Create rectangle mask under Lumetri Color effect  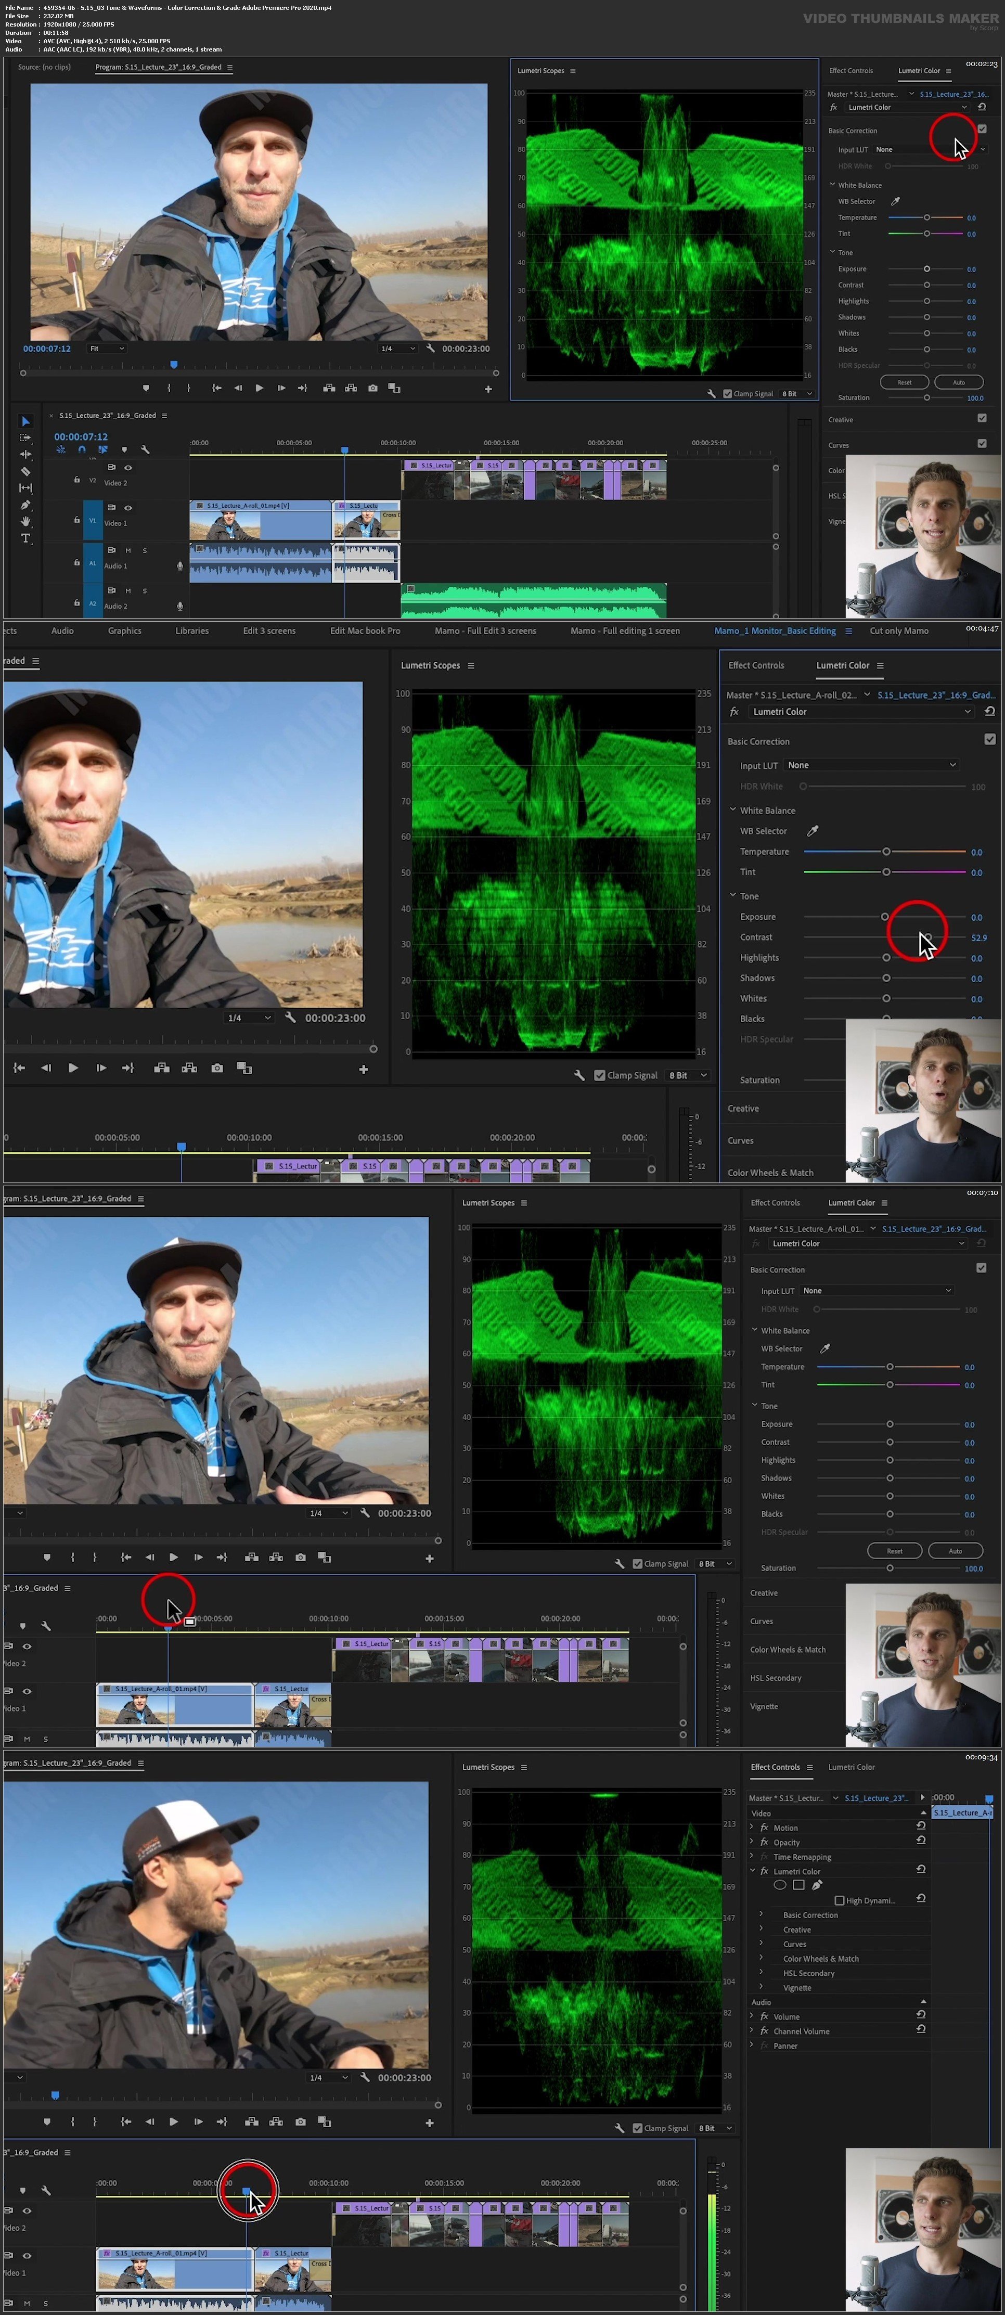(x=798, y=1885)
